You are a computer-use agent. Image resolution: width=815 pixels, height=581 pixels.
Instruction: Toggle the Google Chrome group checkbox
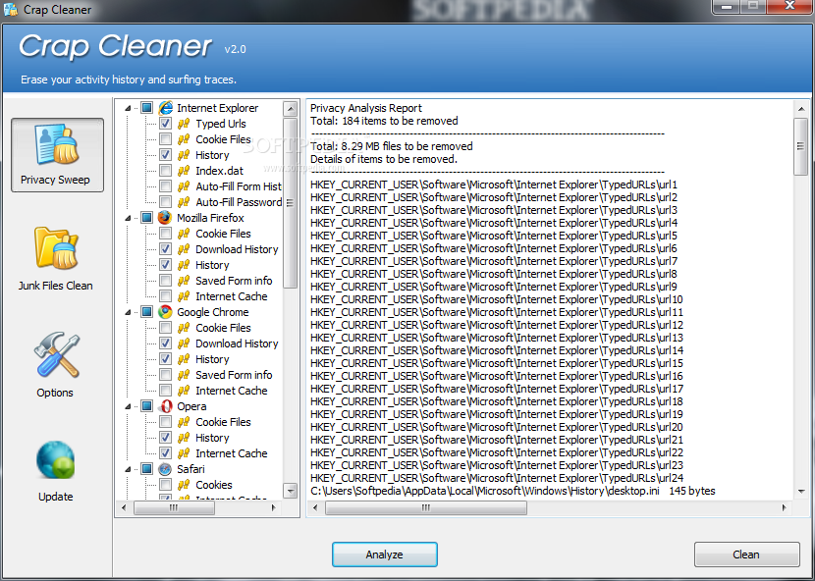pos(147,312)
